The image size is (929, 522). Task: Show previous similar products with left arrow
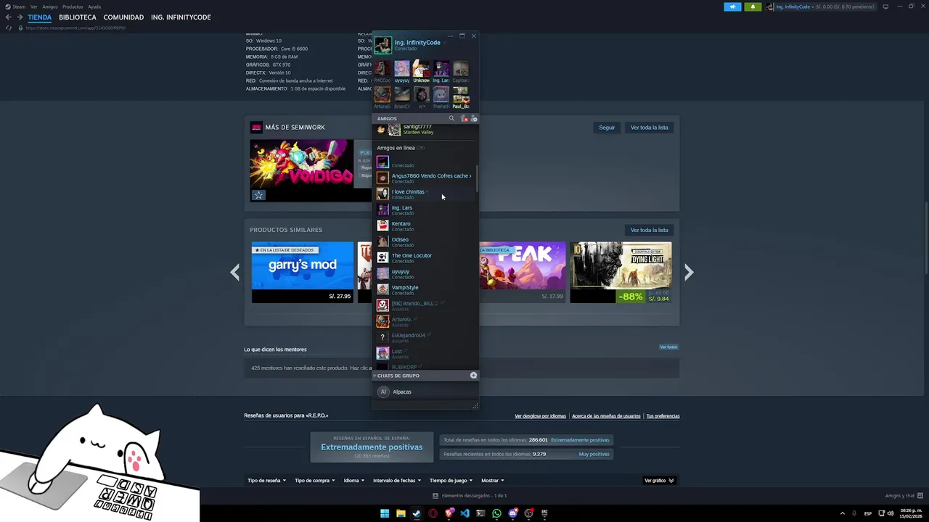tap(234, 273)
